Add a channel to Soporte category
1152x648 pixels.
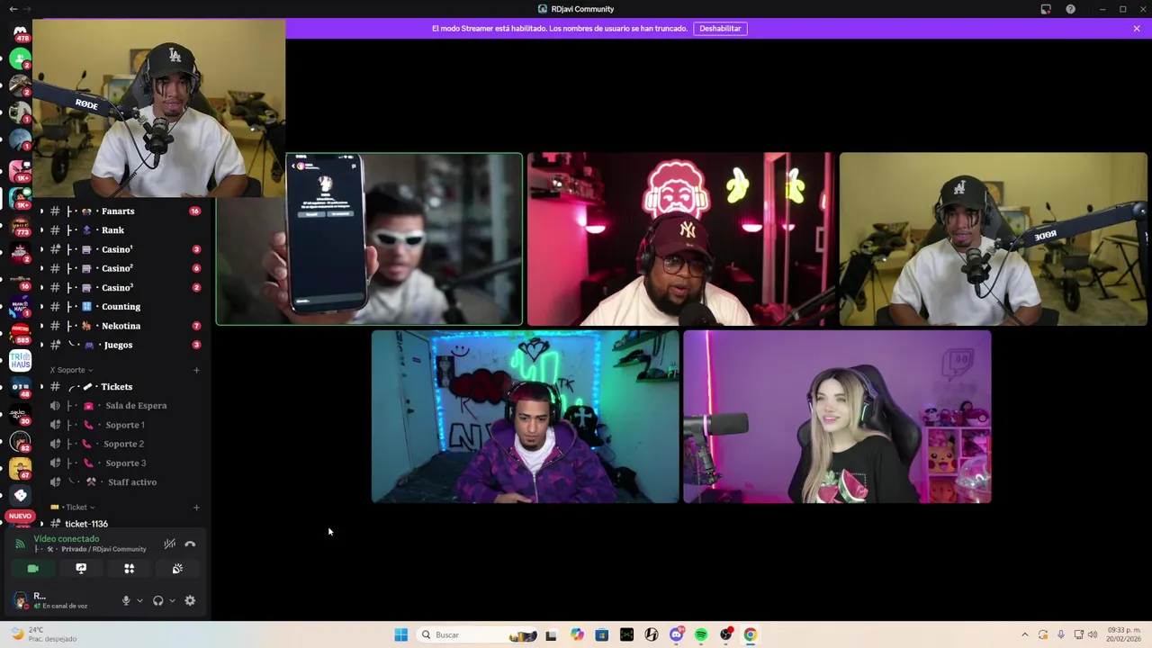(x=196, y=370)
